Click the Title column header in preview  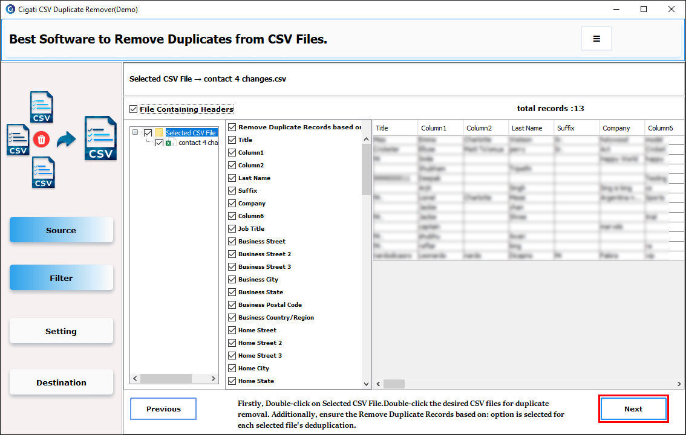(395, 128)
